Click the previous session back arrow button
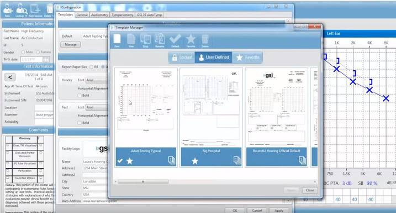 pos(10,77)
